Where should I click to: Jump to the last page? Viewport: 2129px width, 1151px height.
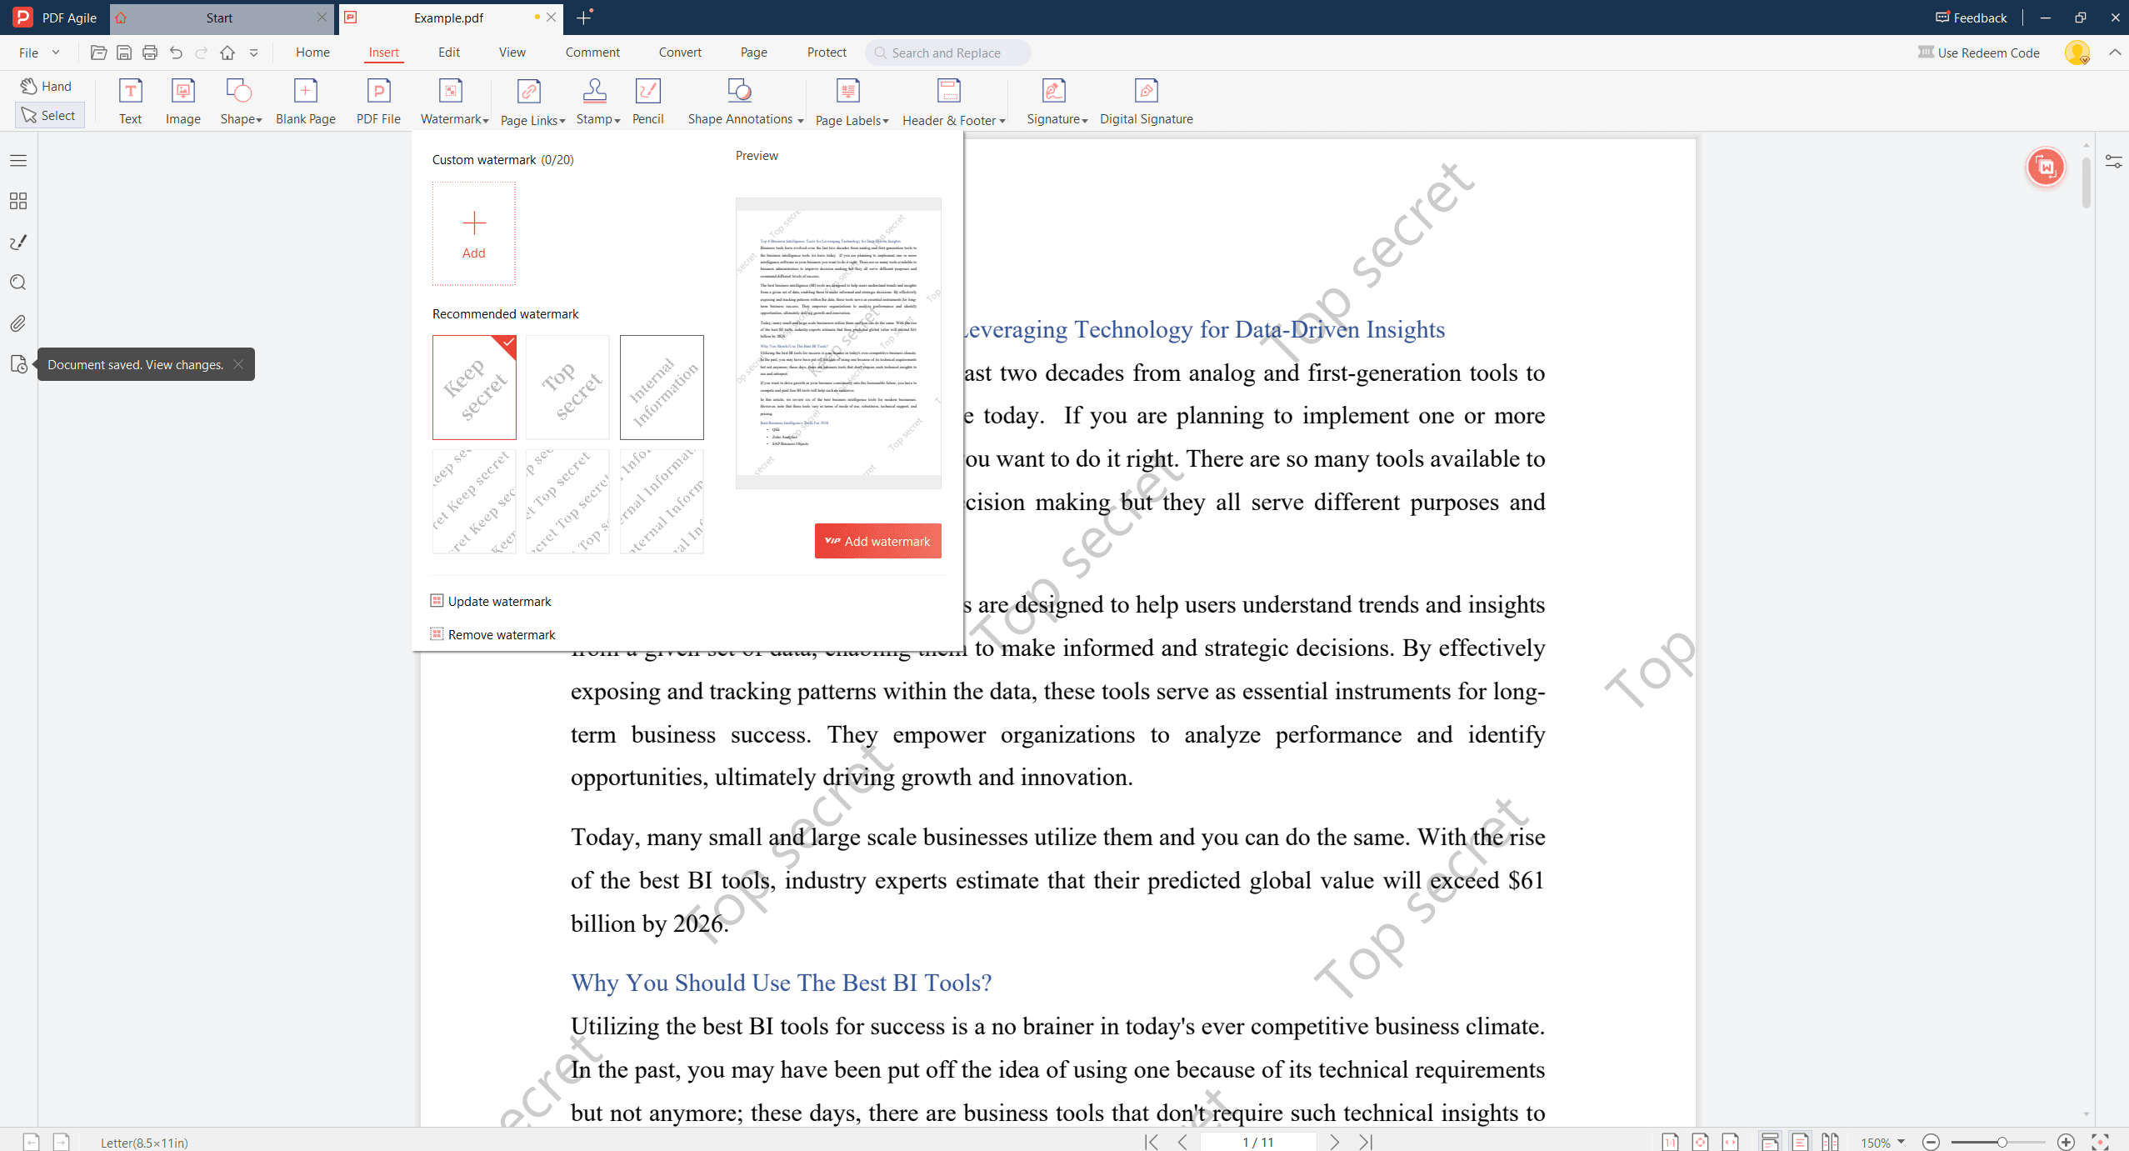click(1366, 1141)
